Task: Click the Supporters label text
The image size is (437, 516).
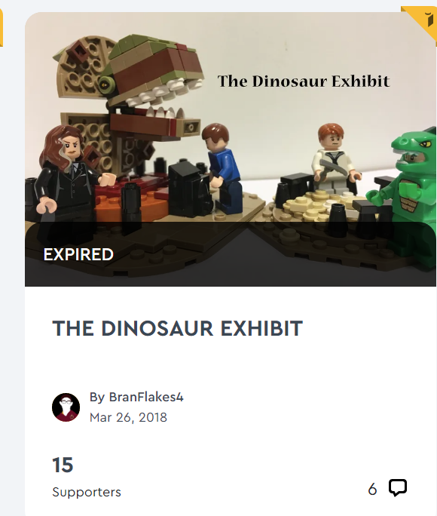Action: click(x=87, y=492)
